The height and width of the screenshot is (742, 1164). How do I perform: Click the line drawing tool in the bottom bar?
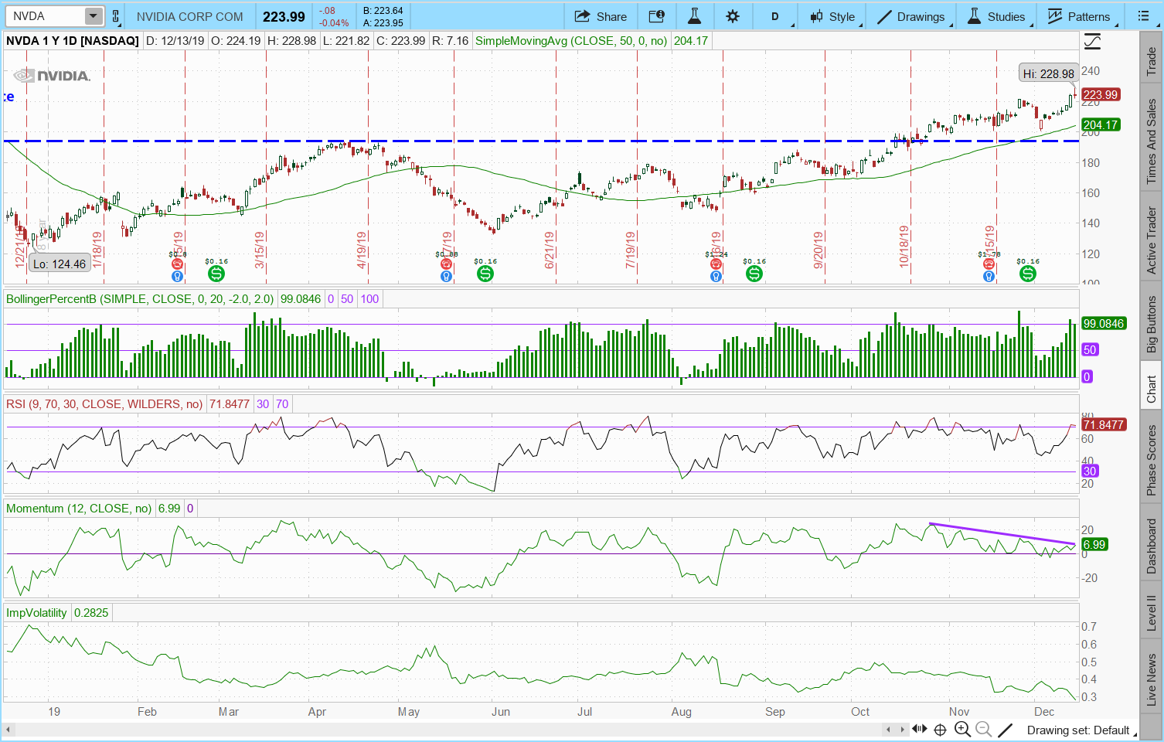pos(1005,730)
